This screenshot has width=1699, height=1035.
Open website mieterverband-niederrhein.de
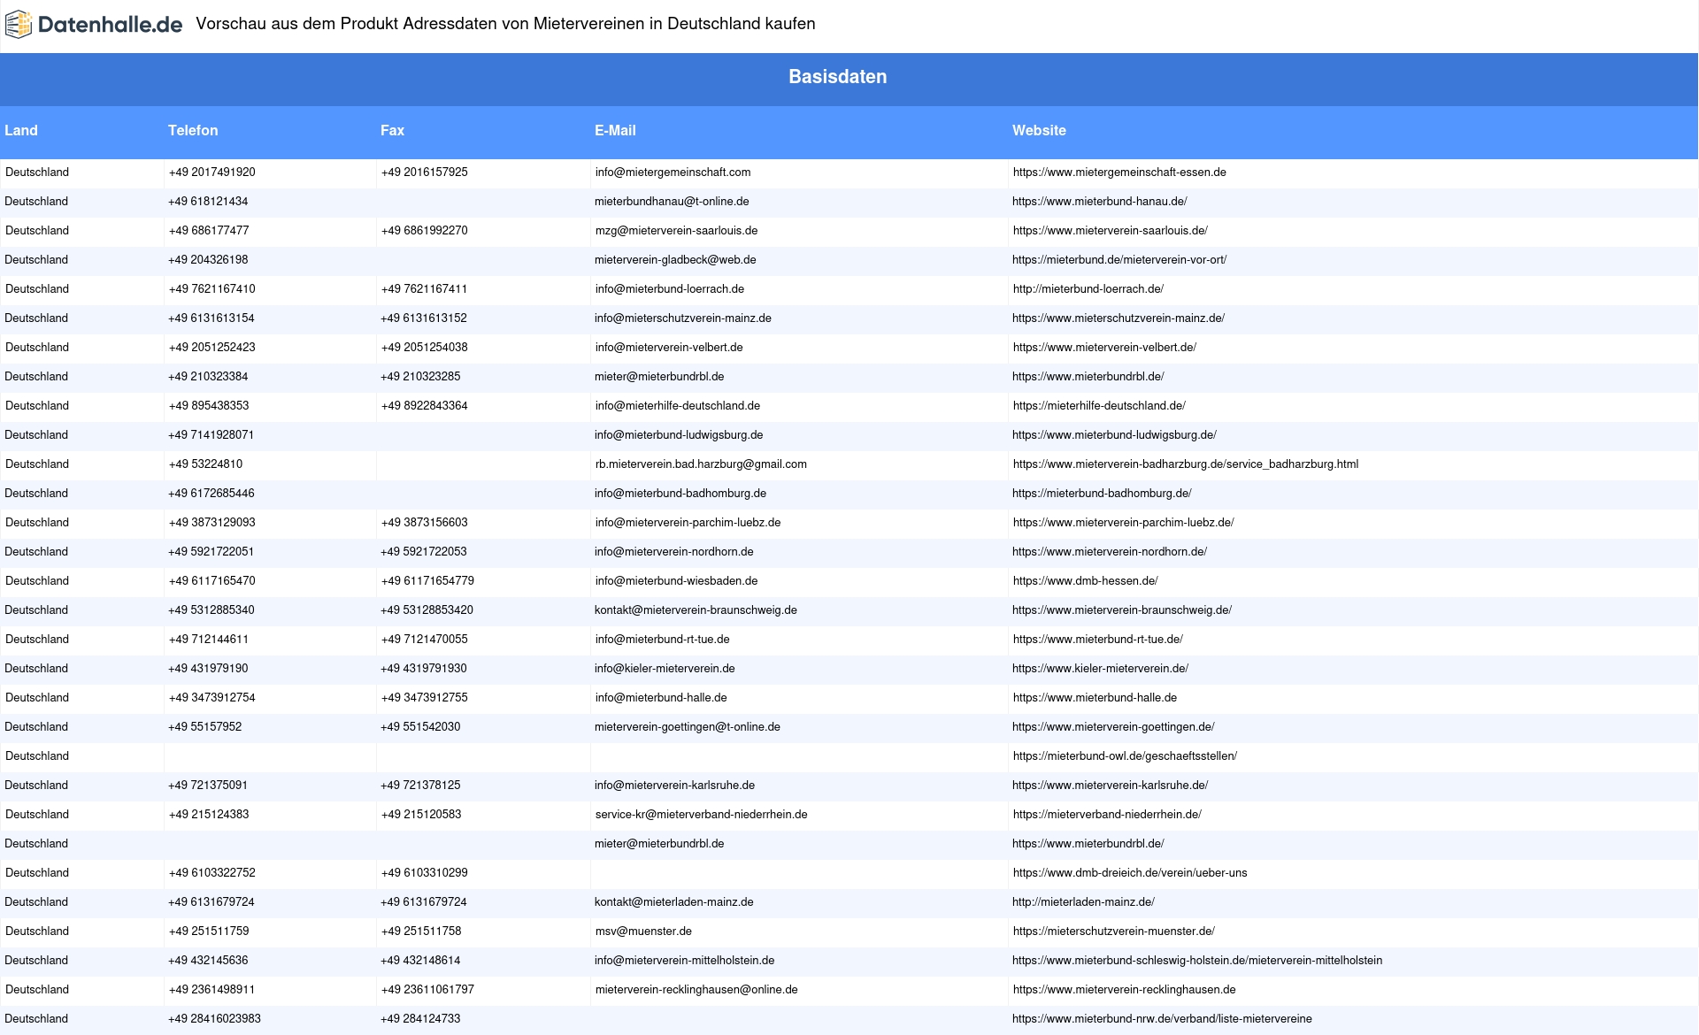pos(1107,815)
